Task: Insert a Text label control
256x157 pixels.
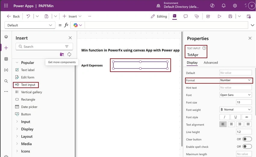Action: [28, 70]
